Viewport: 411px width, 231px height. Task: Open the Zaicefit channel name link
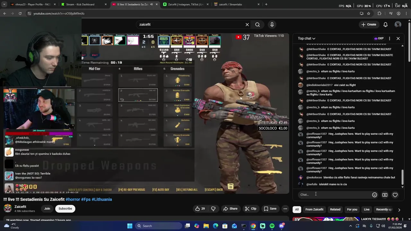20,207
